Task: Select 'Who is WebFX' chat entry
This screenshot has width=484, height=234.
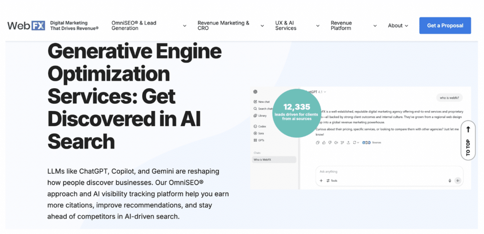Action: pos(274,160)
